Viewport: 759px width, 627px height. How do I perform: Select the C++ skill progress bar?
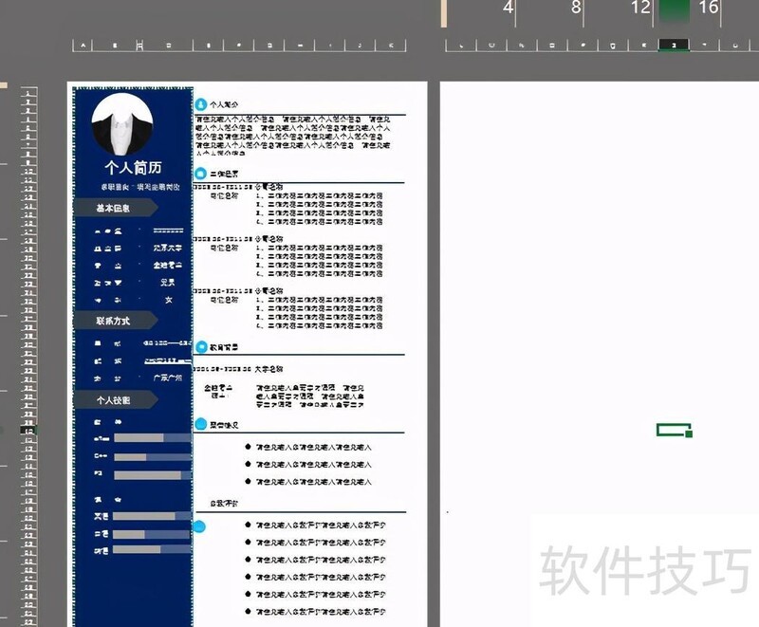pyautogui.click(x=153, y=456)
